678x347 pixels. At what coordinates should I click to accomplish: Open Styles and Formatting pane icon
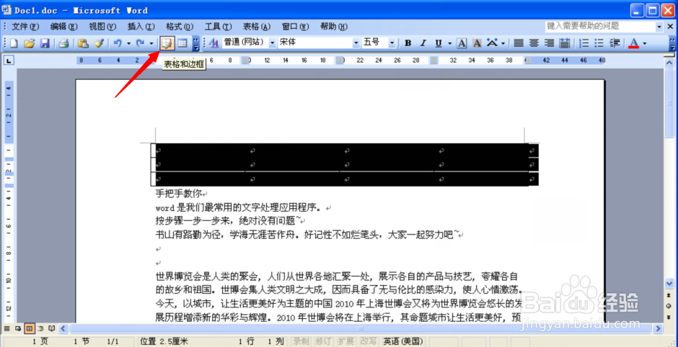(x=214, y=43)
